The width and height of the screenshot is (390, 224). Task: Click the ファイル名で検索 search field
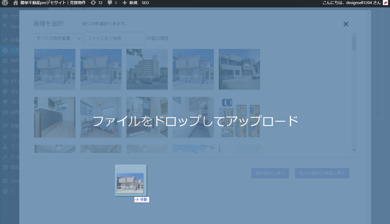click(x=115, y=39)
